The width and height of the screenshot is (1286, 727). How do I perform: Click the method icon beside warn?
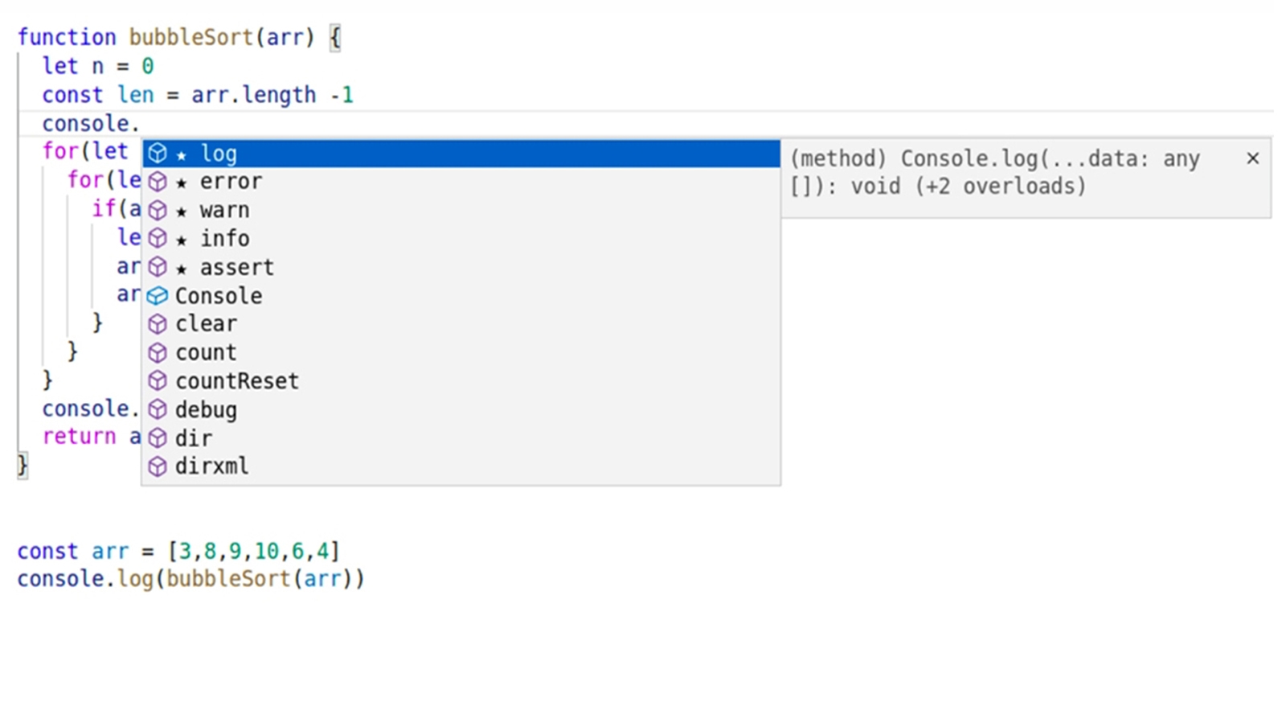pos(158,211)
